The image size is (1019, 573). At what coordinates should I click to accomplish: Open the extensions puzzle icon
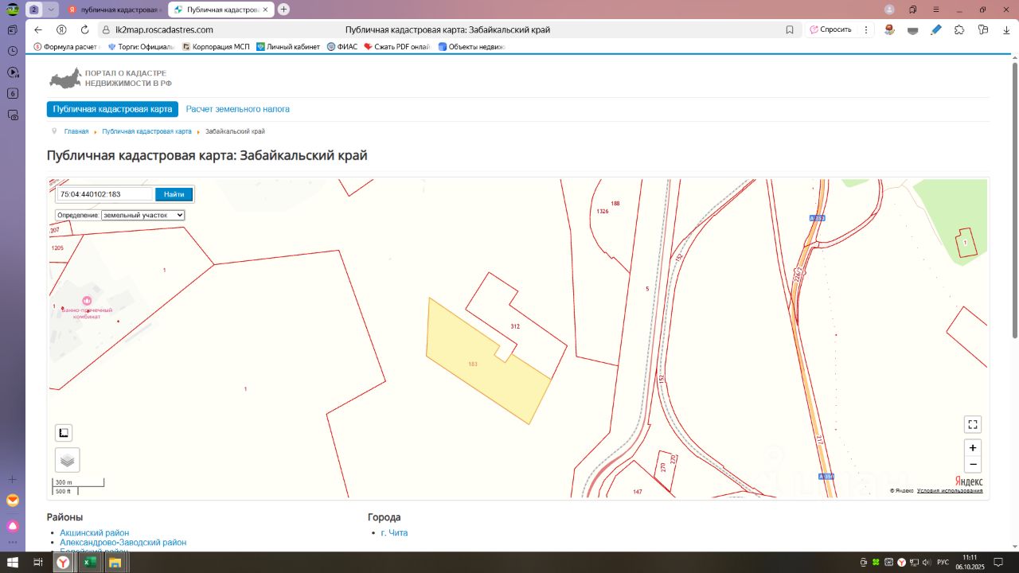[x=959, y=29]
